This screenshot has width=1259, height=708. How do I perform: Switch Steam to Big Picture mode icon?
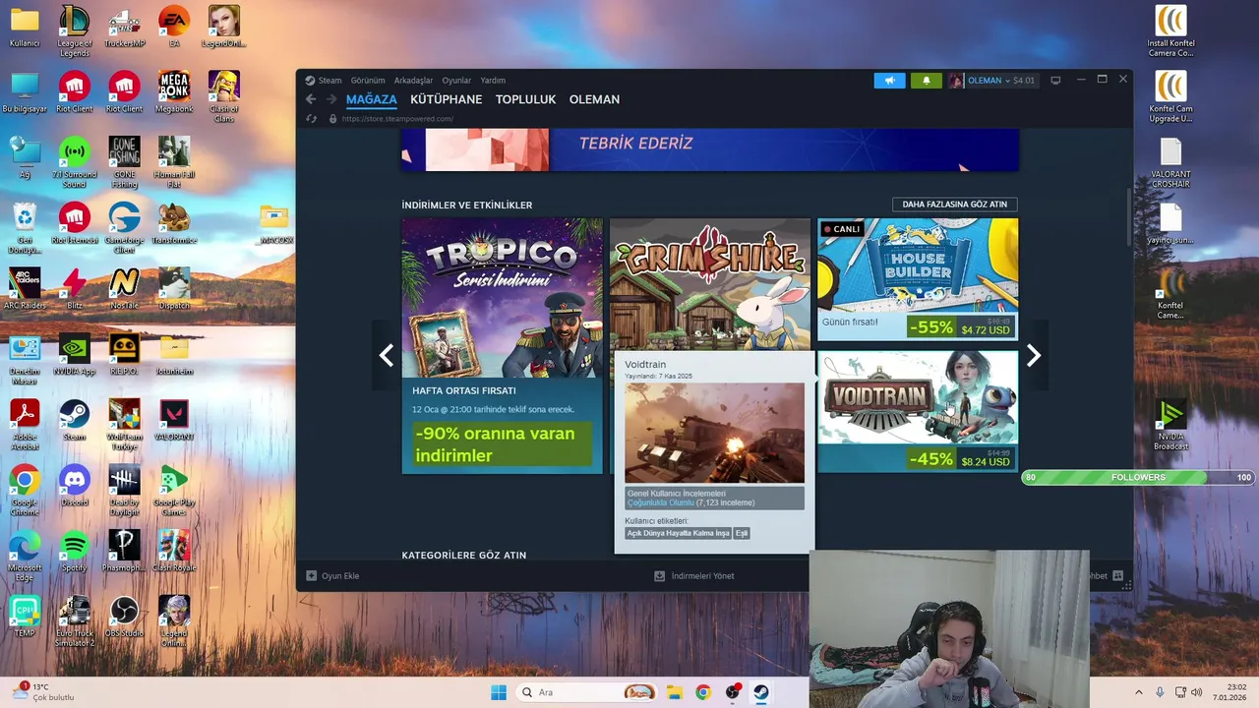tap(1055, 81)
